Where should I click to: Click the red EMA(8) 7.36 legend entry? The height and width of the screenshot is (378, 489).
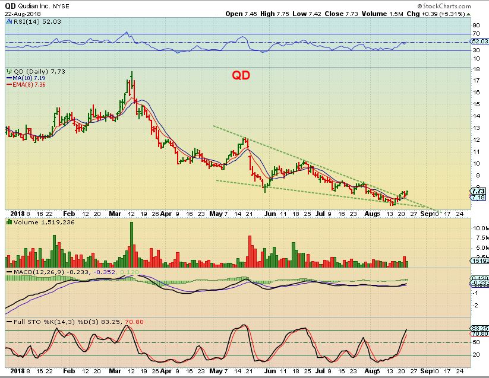tap(26, 85)
